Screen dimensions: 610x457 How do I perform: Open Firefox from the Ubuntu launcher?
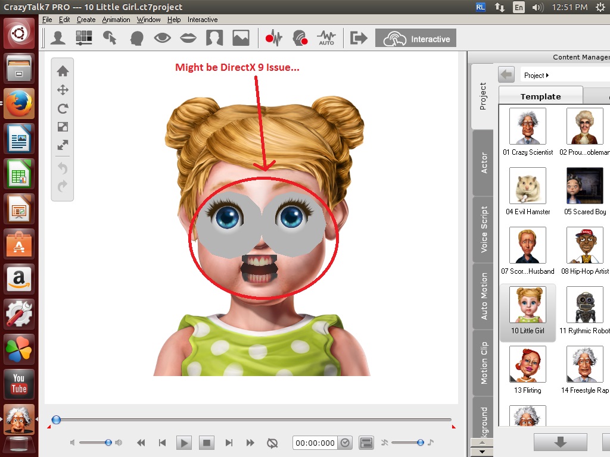click(x=18, y=104)
